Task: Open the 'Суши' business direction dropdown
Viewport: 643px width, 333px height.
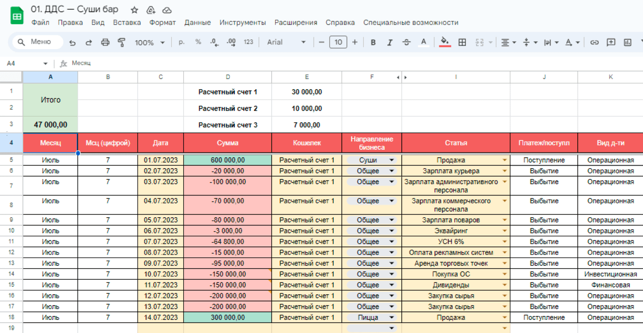Action: [x=391, y=160]
